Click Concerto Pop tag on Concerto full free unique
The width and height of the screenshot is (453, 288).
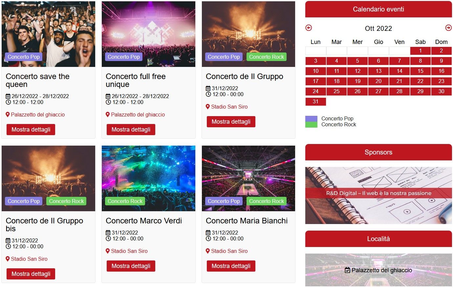coord(124,57)
